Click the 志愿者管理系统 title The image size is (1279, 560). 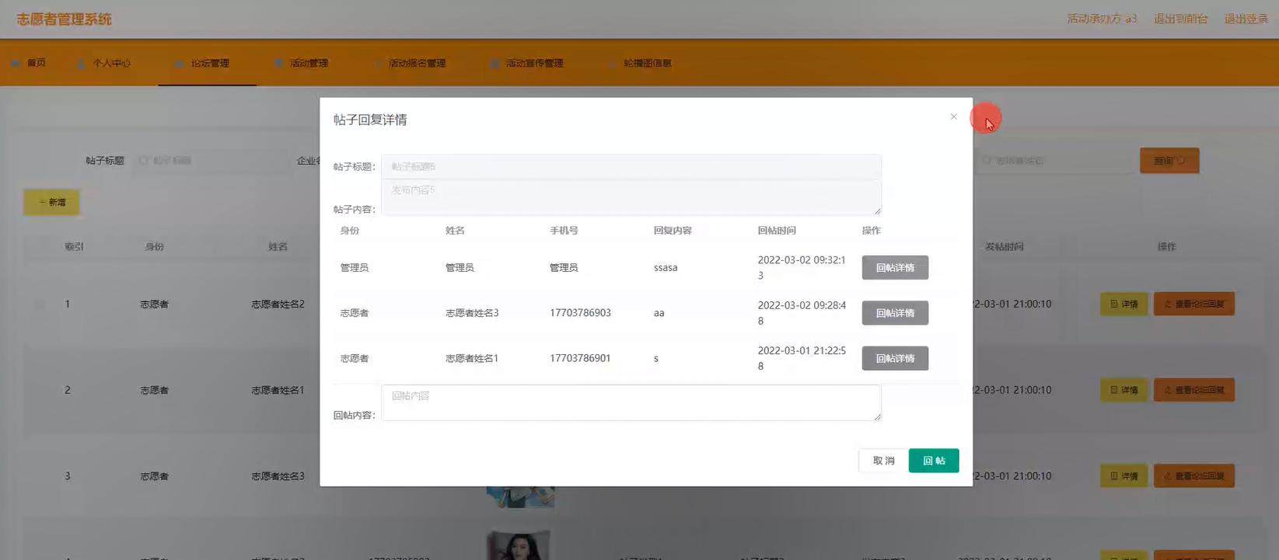click(x=64, y=19)
